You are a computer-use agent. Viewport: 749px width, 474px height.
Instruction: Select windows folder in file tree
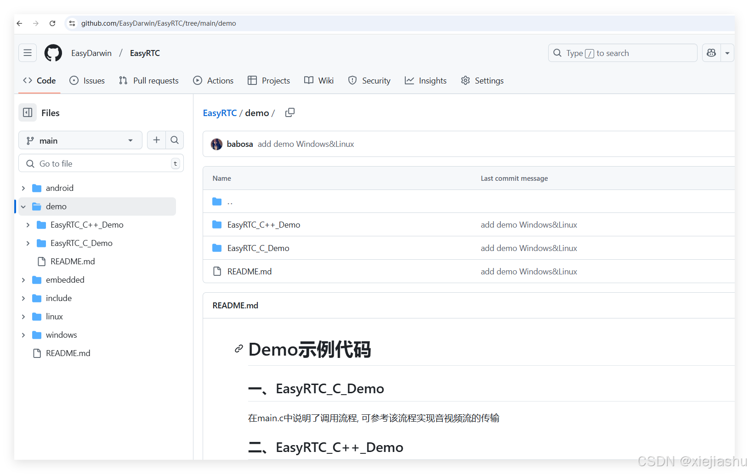62,335
